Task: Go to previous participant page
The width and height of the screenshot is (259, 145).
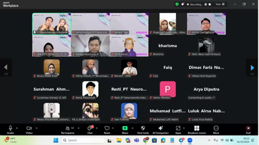Action: (6, 67)
